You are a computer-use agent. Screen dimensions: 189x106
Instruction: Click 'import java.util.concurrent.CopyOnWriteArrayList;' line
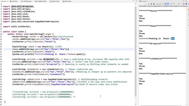tap(31, 21)
